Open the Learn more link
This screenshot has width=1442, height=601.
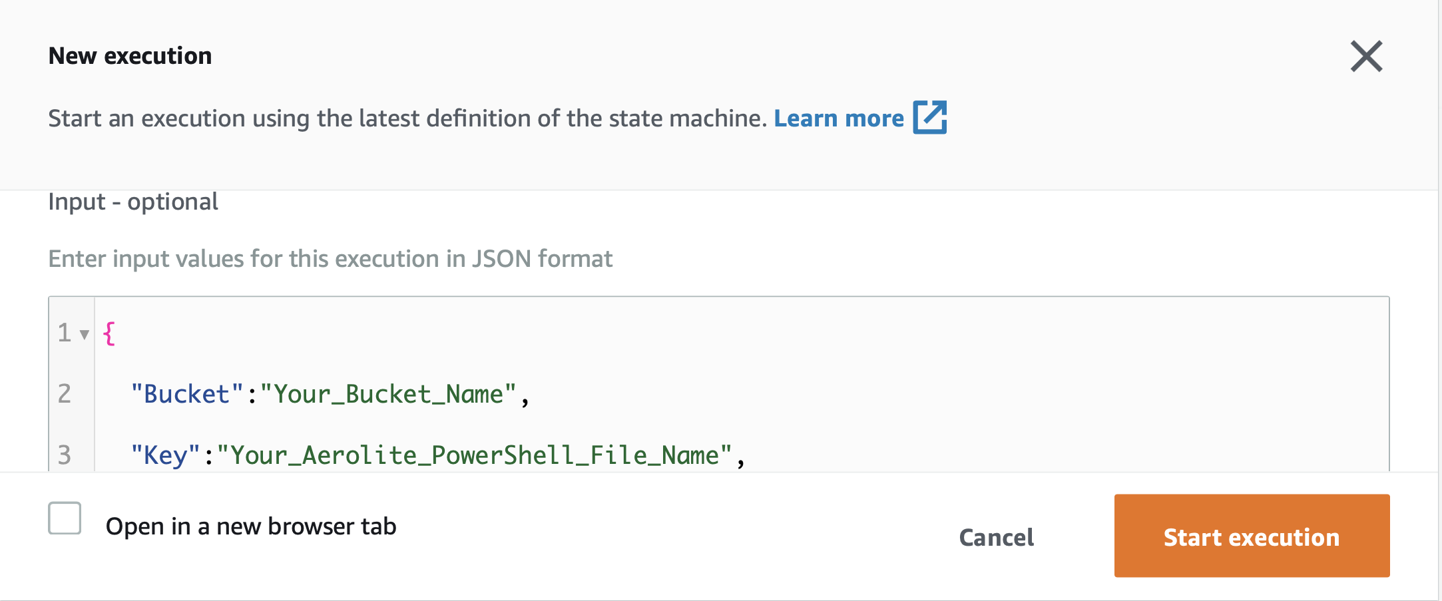coord(839,118)
